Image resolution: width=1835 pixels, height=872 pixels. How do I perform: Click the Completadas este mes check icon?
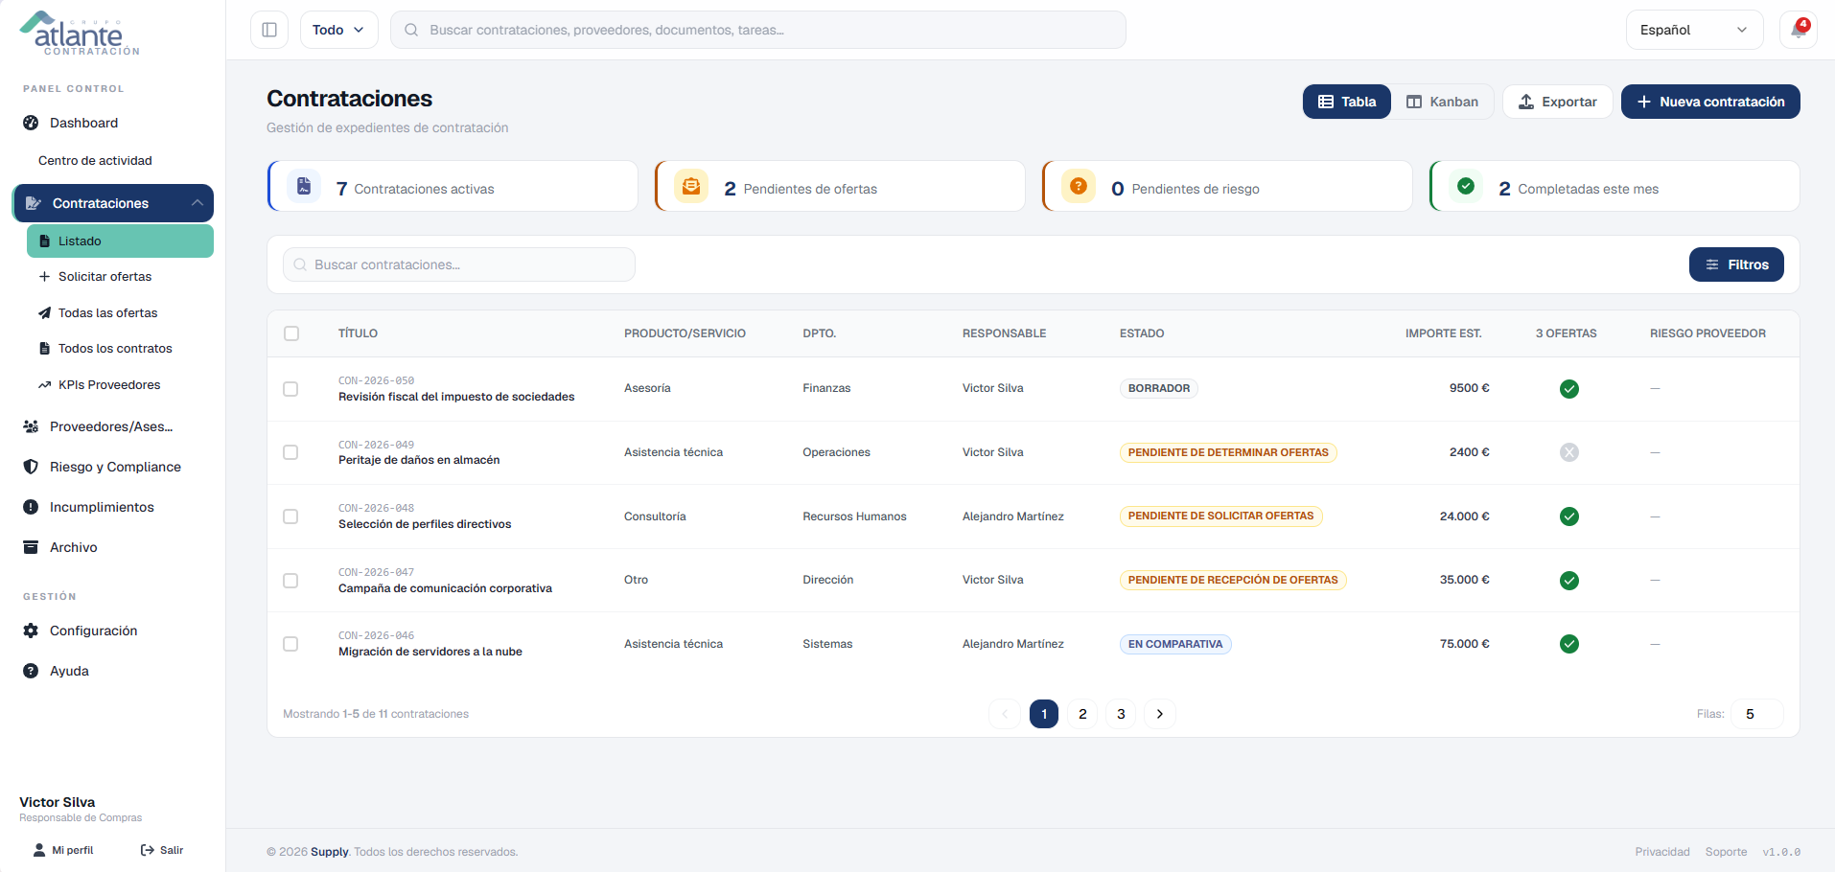(1466, 186)
